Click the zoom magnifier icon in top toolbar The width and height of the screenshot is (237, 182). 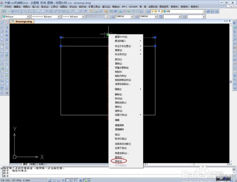click(x=101, y=11)
